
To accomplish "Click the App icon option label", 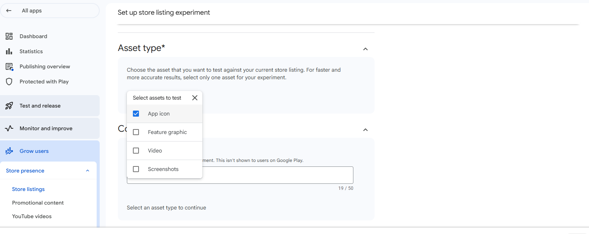I will coord(159,114).
